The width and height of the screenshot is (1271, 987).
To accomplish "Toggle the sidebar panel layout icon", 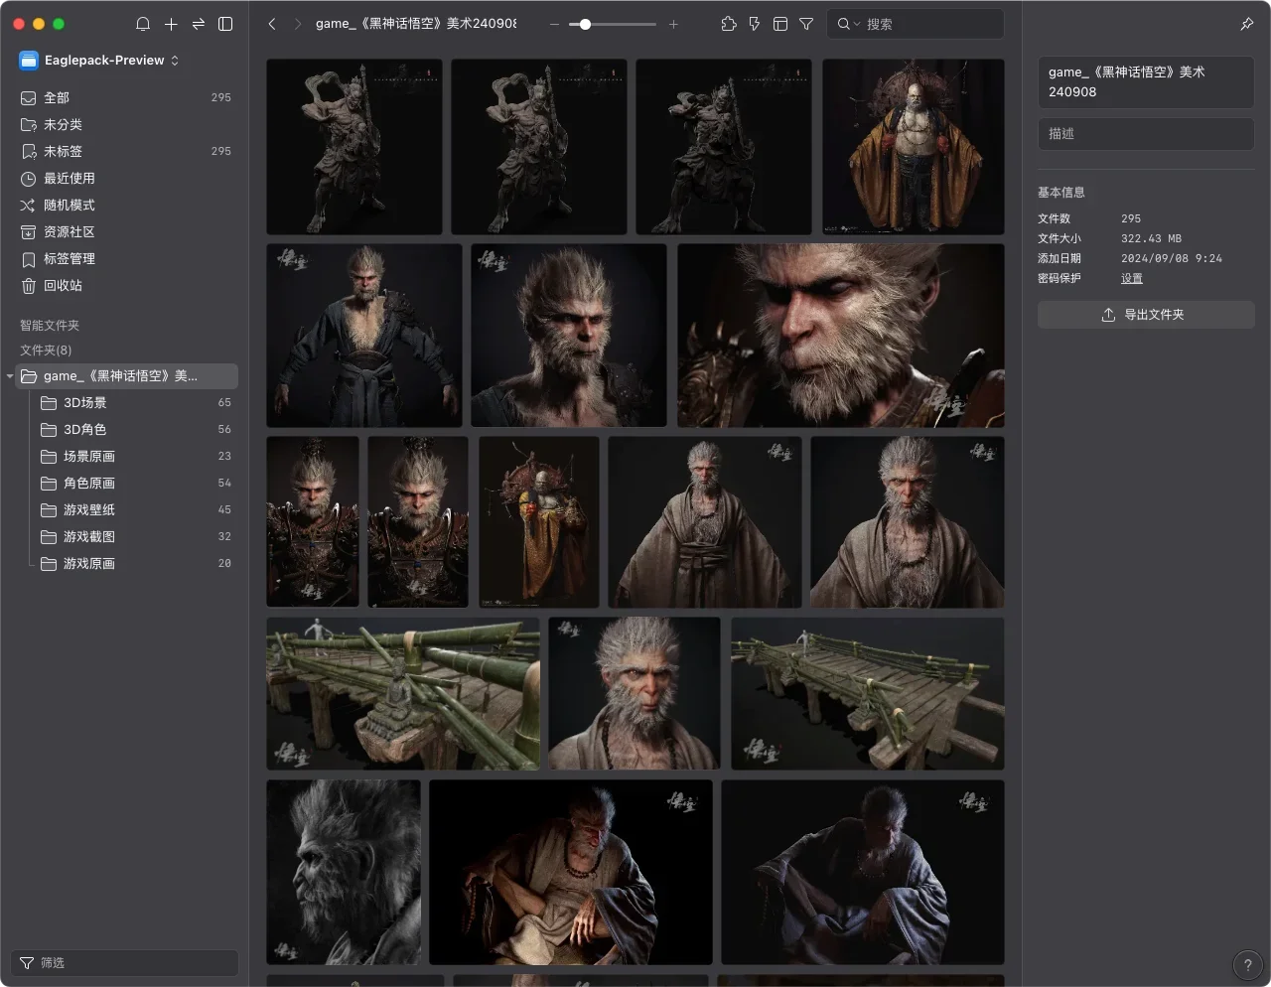I will click(x=225, y=24).
